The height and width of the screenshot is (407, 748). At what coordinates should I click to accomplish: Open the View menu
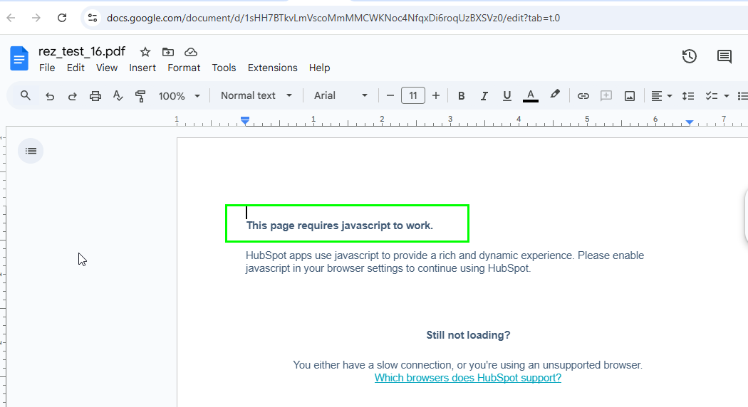pos(107,68)
